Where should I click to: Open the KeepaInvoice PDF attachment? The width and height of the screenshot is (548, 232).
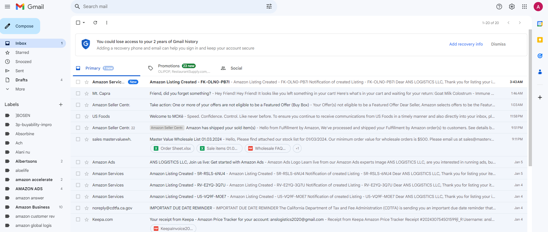pos(173,228)
